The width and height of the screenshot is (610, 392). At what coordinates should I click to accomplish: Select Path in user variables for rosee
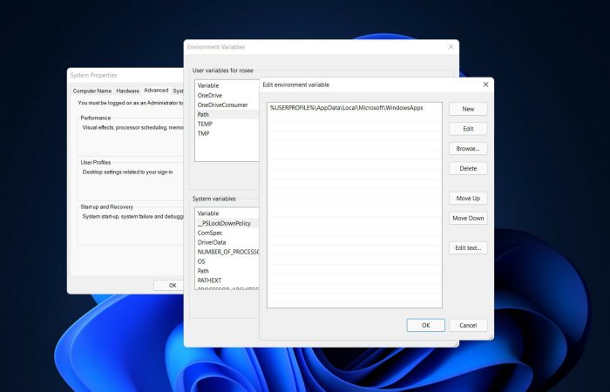pos(227,114)
